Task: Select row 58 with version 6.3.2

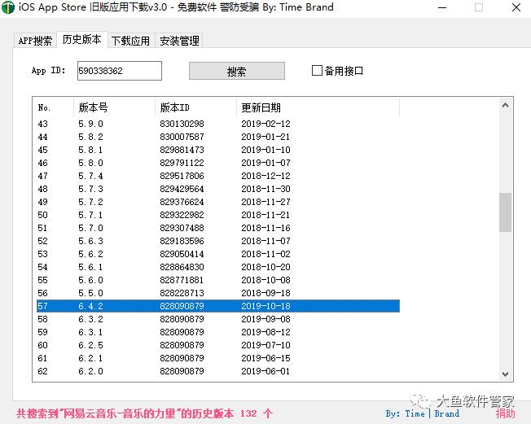Action: click(x=218, y=319)
